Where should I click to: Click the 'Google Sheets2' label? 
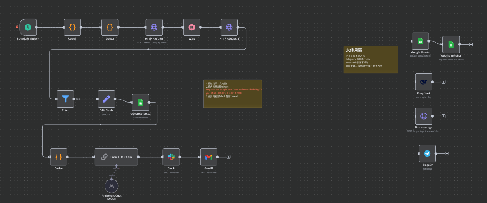click(140, 114)
